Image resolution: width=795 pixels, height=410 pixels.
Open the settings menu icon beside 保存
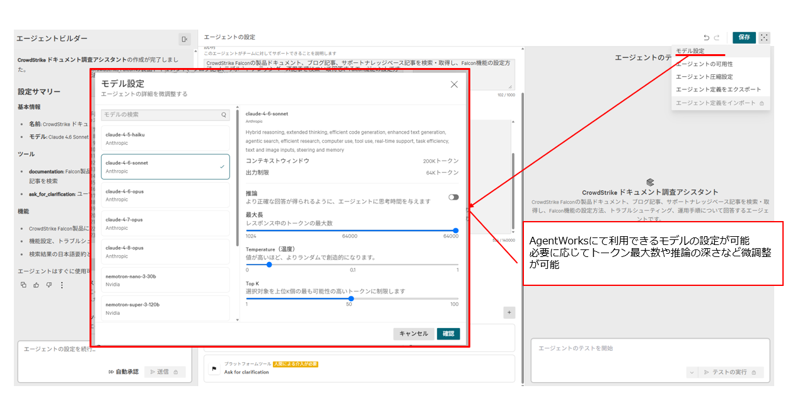(764, 37)
